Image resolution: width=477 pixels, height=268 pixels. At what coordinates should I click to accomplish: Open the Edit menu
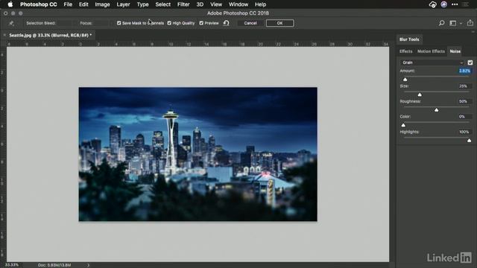click(x=83, y=4)
